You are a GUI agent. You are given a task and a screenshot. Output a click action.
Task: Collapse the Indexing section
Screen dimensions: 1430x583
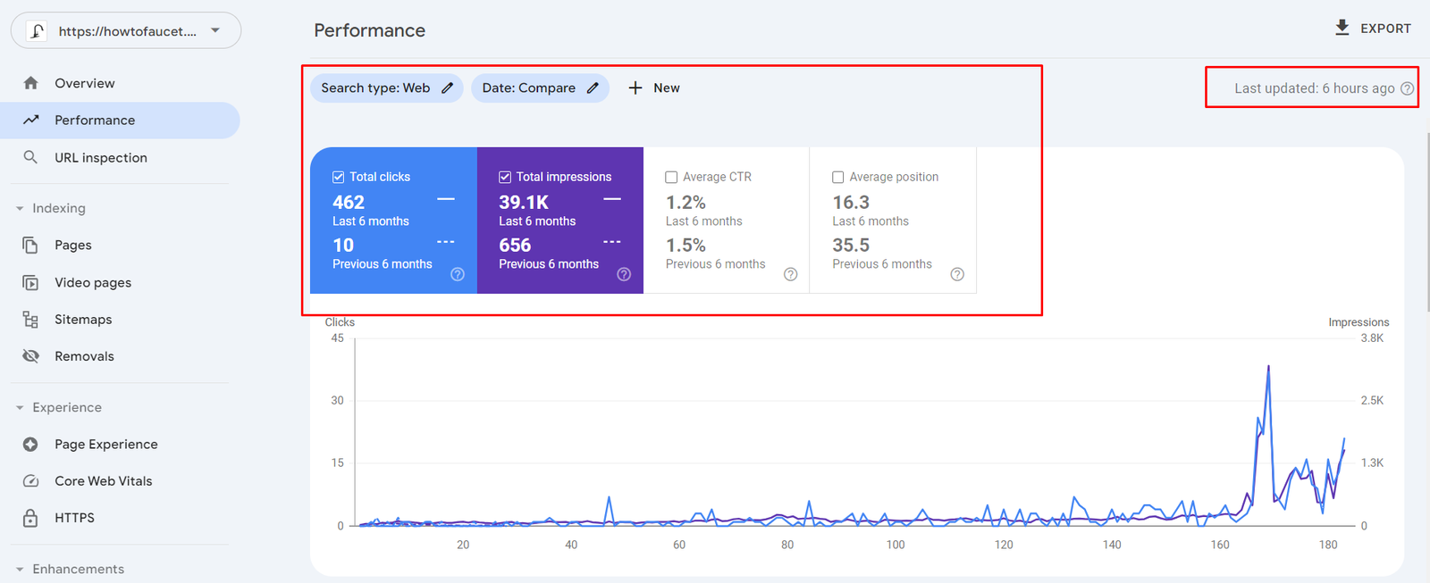(x=20, y=208)
